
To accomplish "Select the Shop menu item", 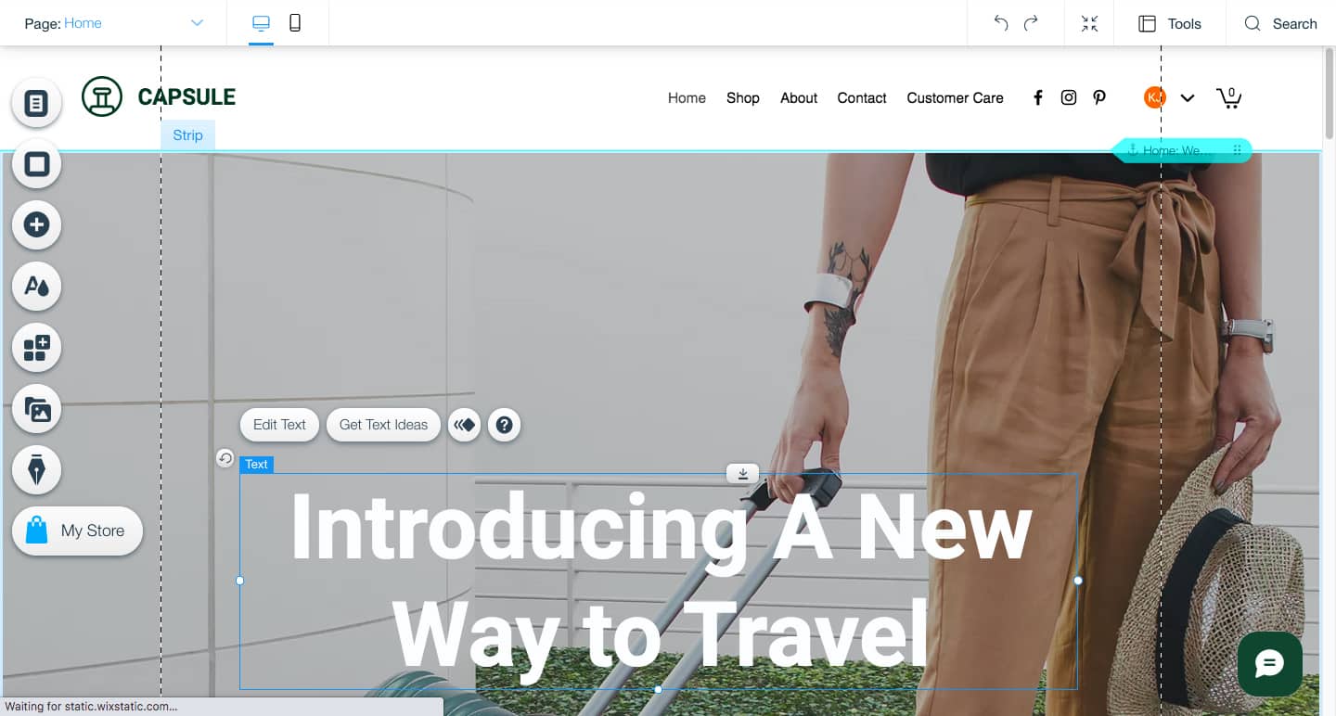I will click(x=743, y=97).
